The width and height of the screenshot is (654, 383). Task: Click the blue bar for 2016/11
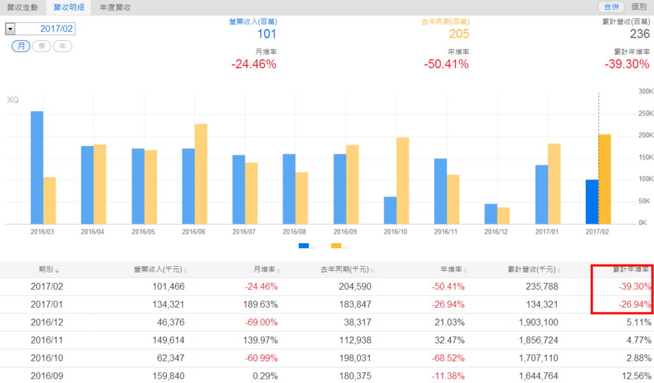coord(441,191)
